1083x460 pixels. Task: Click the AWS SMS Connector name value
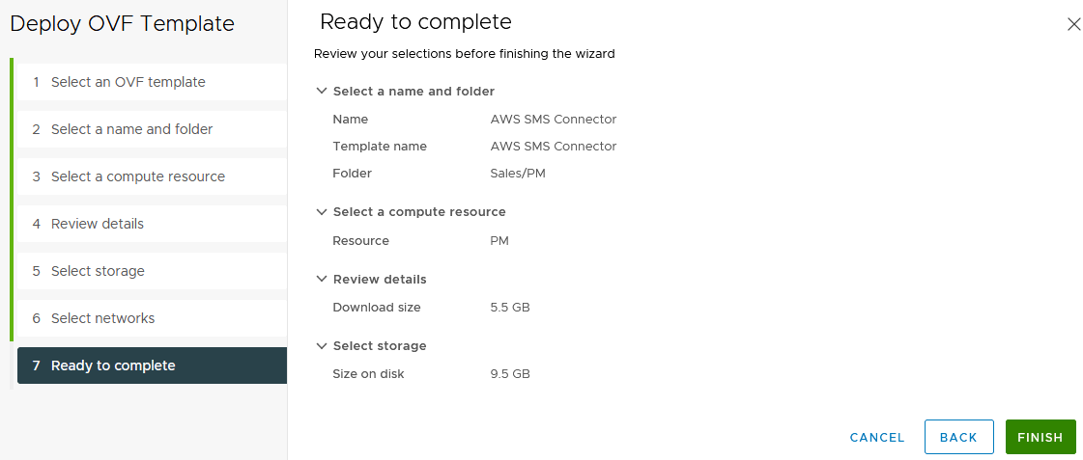tap(554, 120)
